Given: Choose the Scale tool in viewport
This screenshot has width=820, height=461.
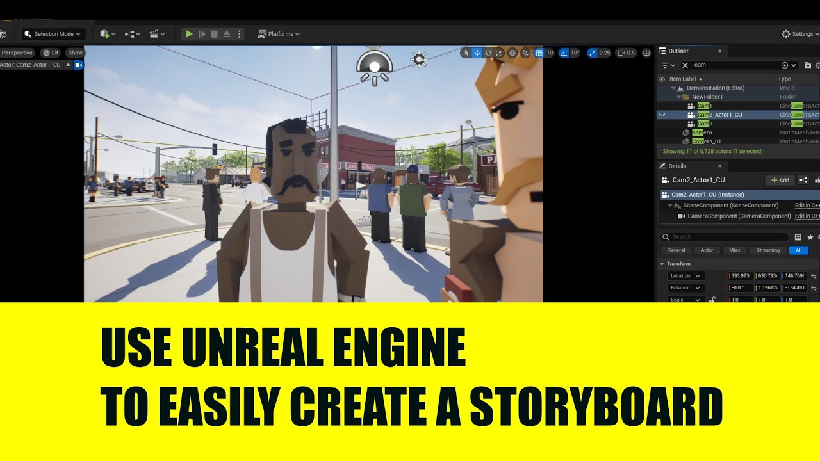Looking at the screenshot, I should coord(498,53).
